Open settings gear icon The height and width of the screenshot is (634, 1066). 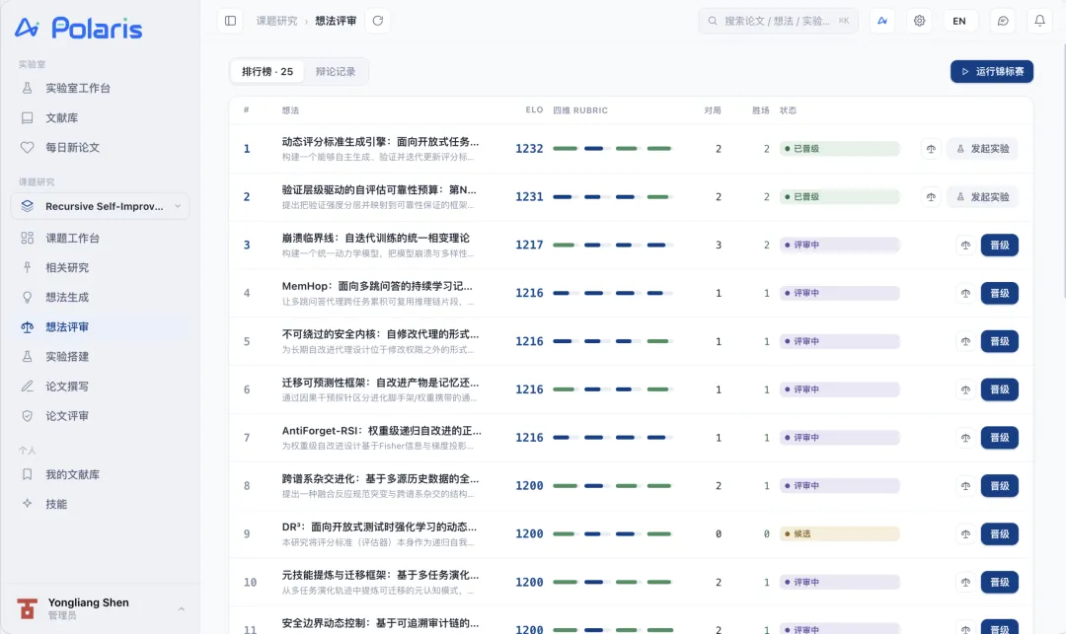pos(919,21)
